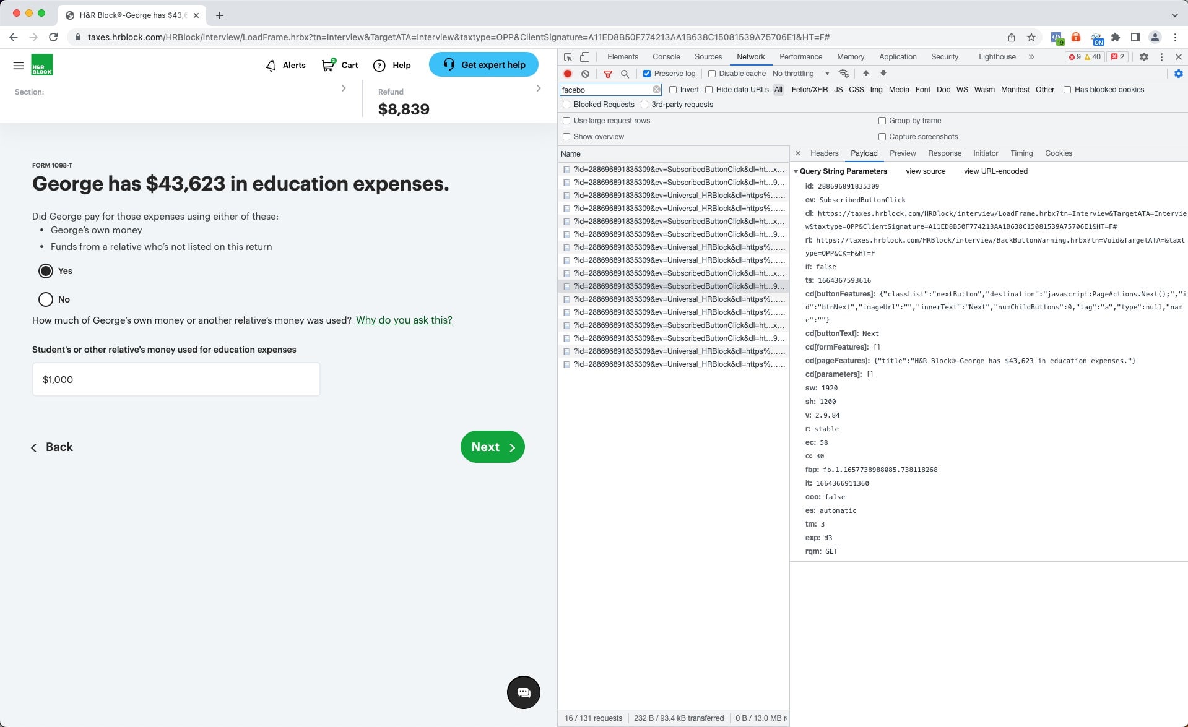Open the Why do you ask this link
Image resolution: width=1188 pixels, height=727 pixels.
coord(404,320)
